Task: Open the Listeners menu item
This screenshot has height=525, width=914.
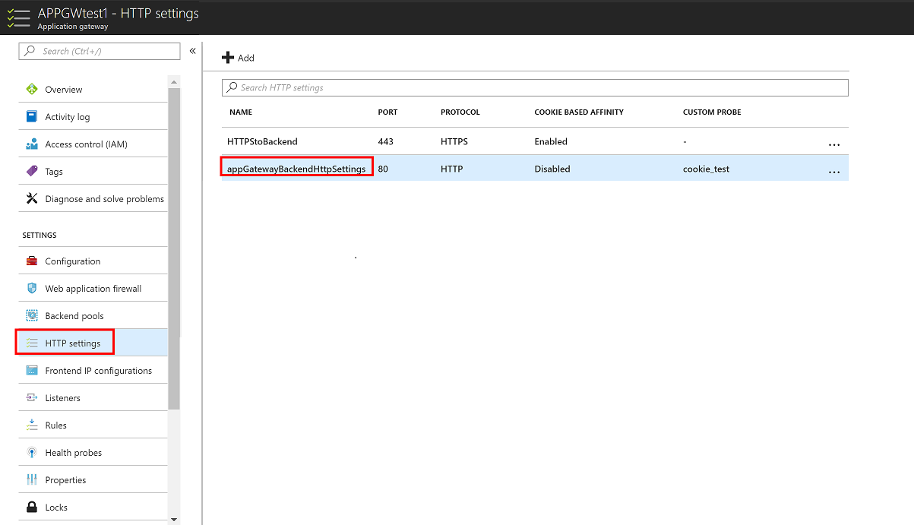Action: point(62,398)
